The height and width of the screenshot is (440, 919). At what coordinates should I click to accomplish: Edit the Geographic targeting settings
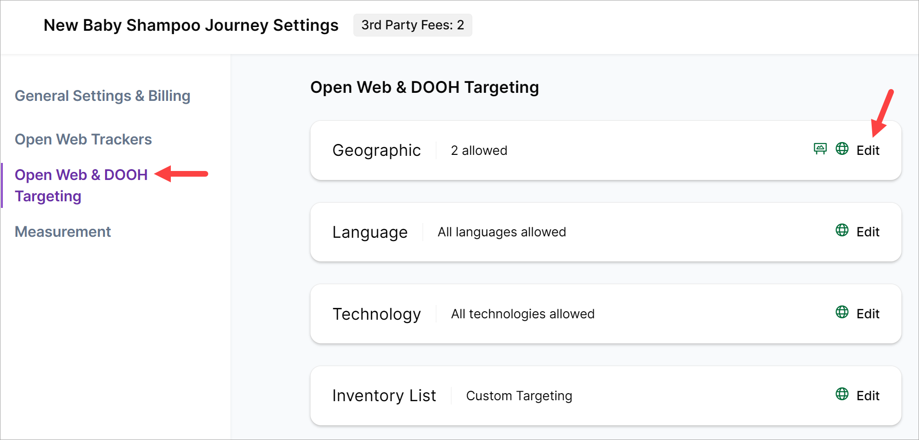(x=867, y=151)
